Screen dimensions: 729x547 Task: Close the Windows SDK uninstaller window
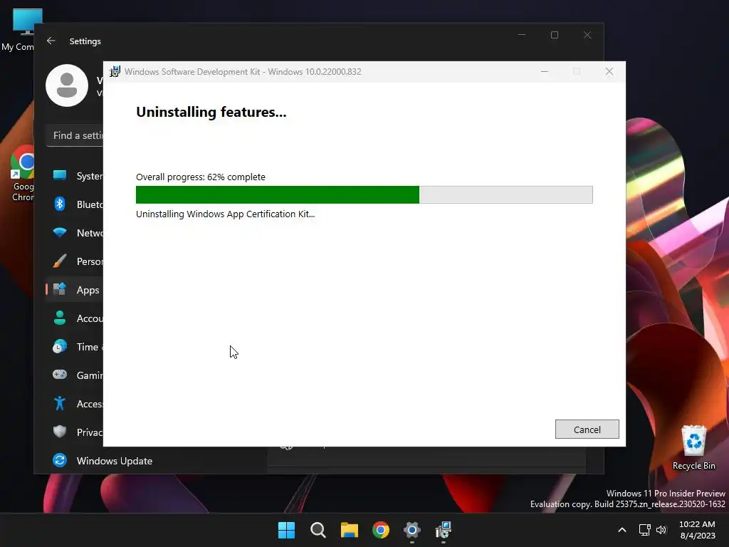coord(609,72)
